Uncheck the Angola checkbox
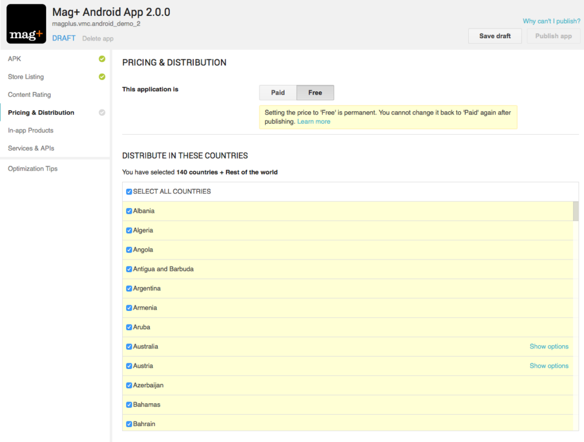The width and height of the screenshot is (584, 442). click(129, 249)
